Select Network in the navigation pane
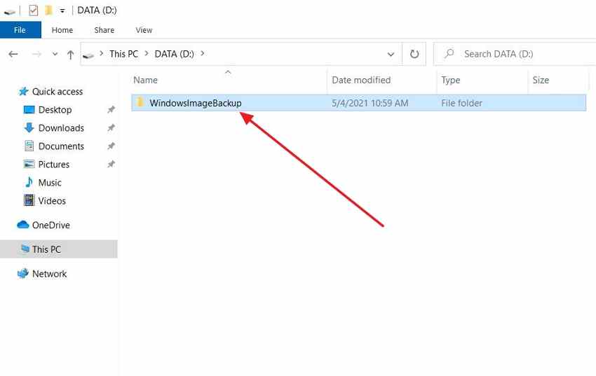 pyautogui.click(x=49, y=274)
